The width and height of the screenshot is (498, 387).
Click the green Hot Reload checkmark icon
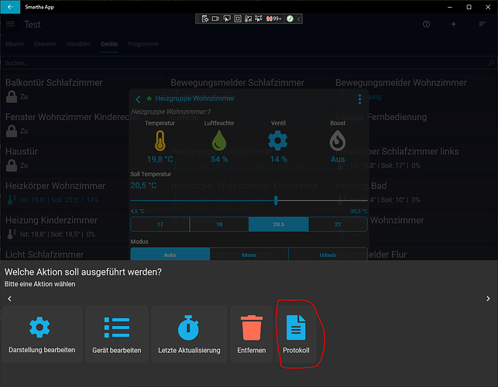coord(290,19)
